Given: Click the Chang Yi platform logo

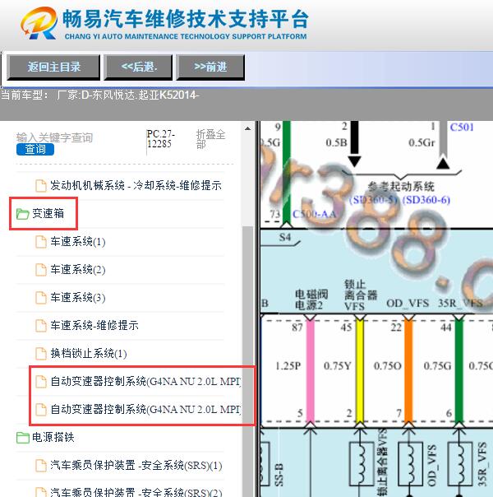Looking at the screenshot, I should coord(39,24).
